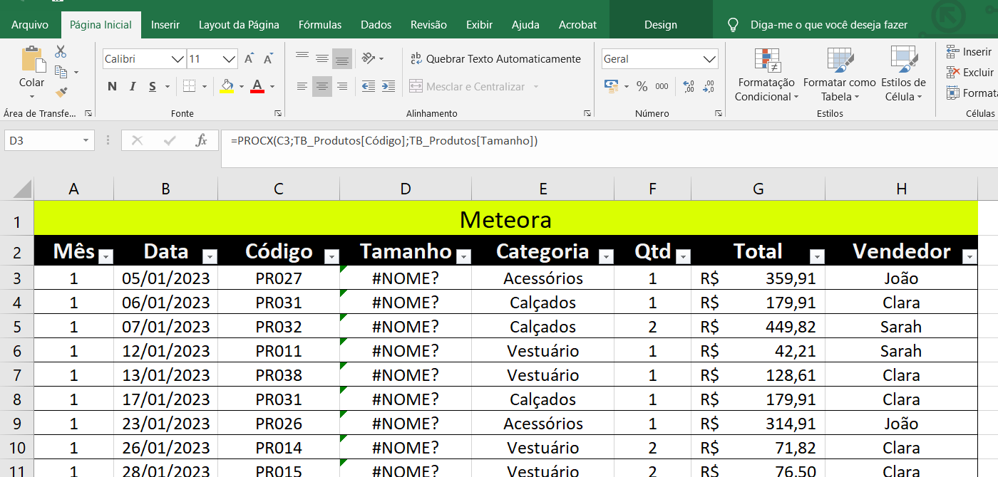This screenshot has height=477, width=998.
Task: Click the text orientation icon
Action: [368, 58]
